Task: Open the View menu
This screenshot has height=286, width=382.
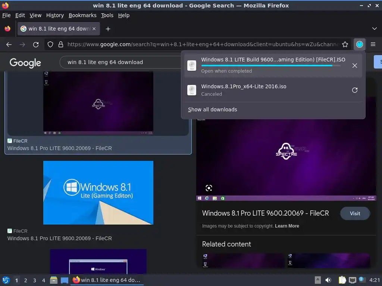Action: [x=35, y=15]
